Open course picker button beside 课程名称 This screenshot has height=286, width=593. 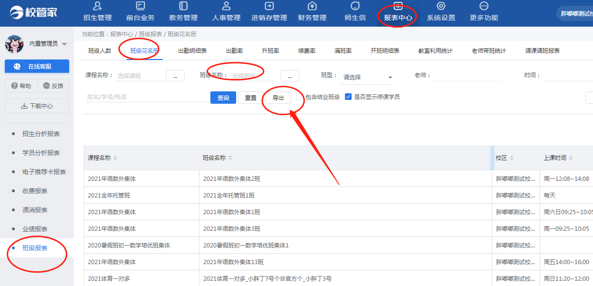pos(175,76)
